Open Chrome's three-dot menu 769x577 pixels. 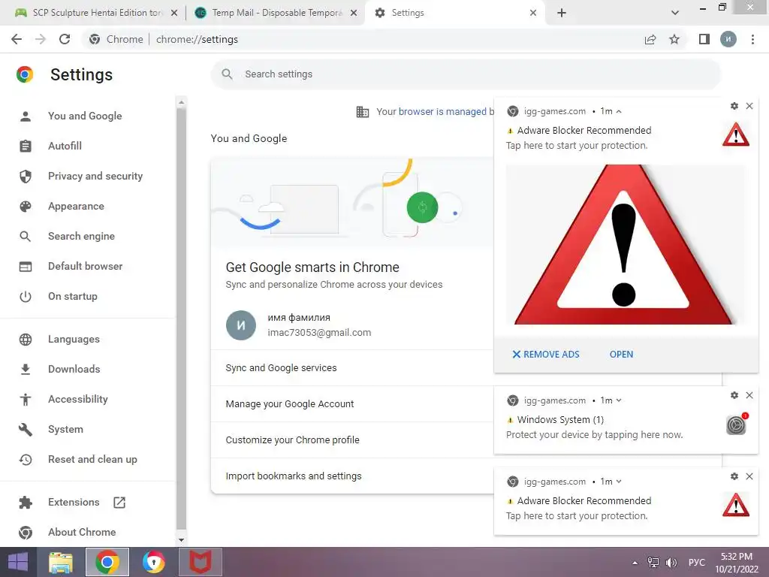pyautogui.click(x=752, y=39)
